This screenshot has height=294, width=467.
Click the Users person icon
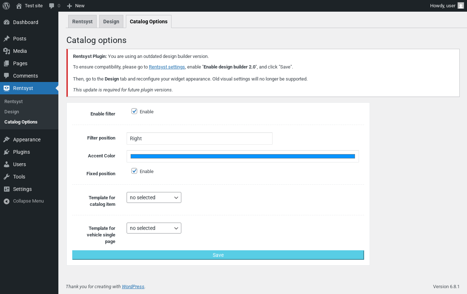coord(7,164)
